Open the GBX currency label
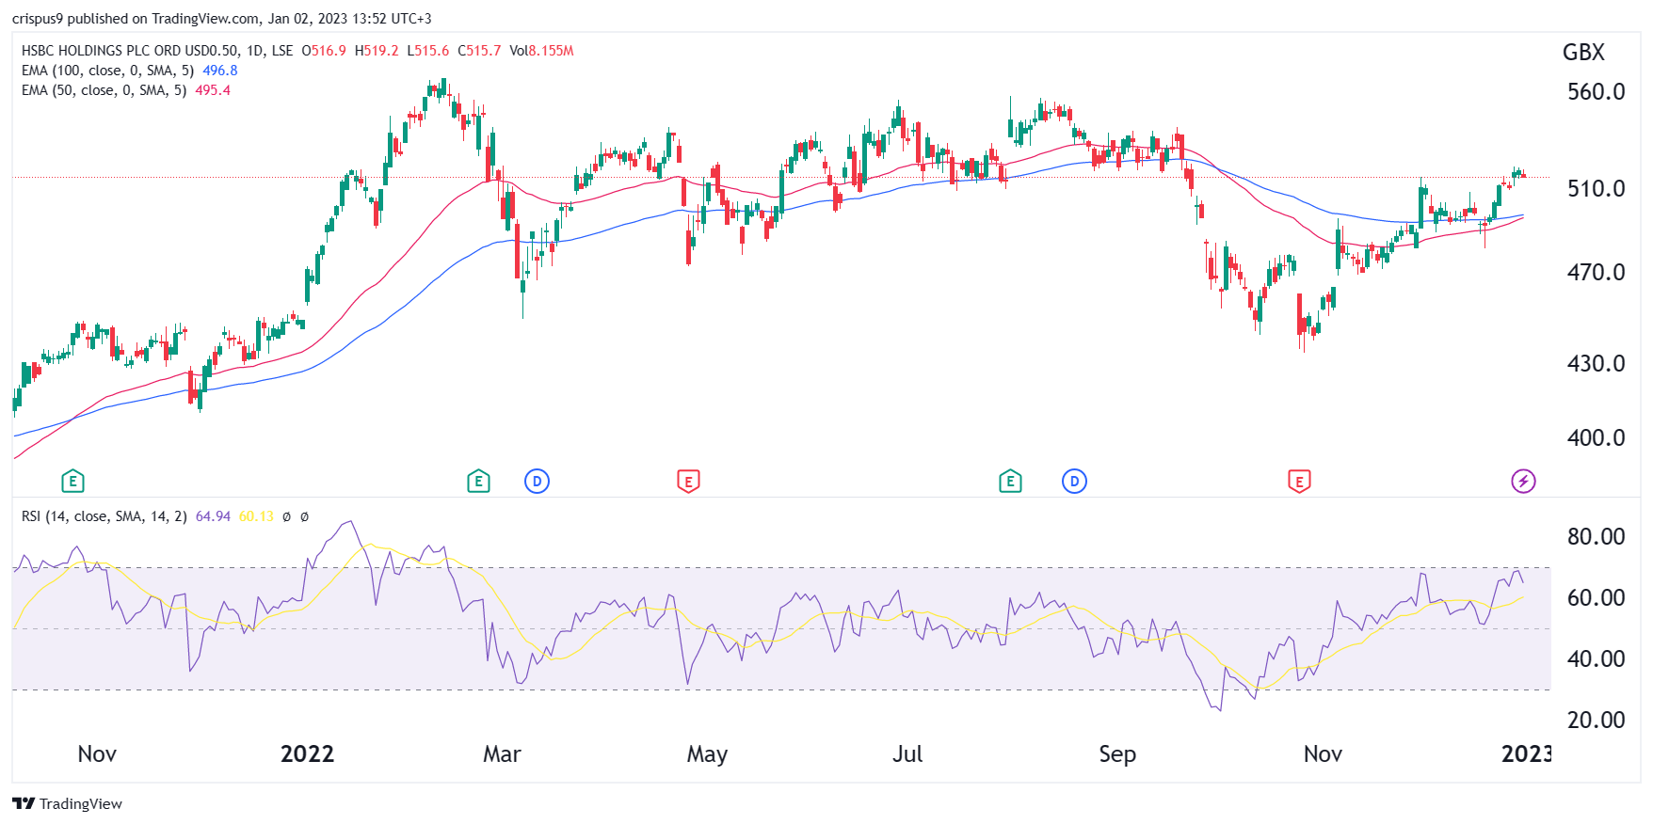 click(1583, 53)
